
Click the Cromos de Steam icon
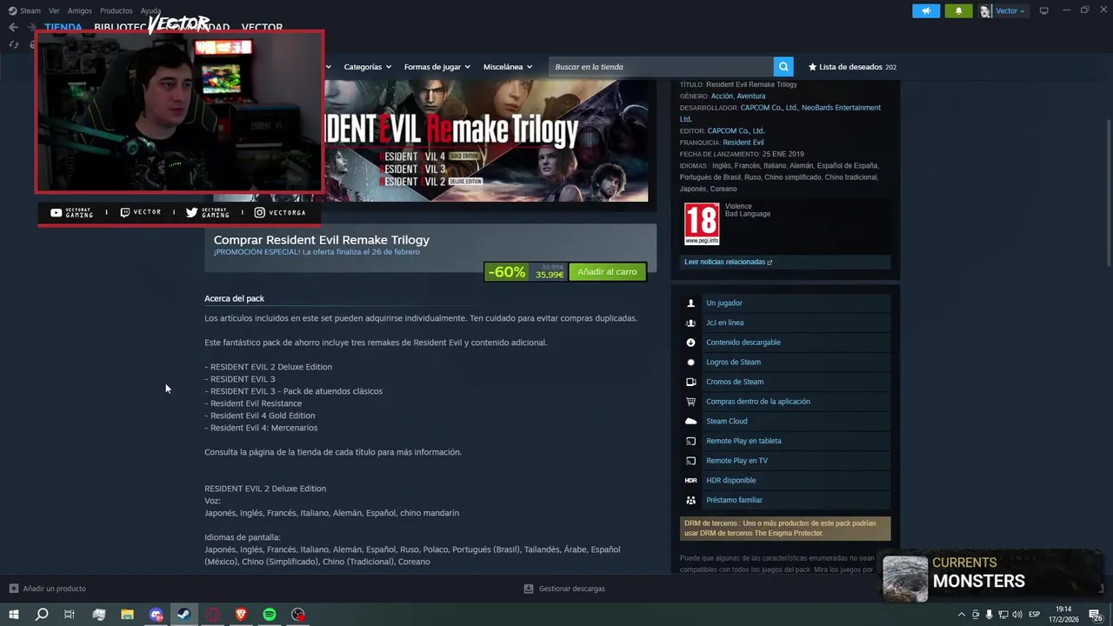tap(691, 382)
